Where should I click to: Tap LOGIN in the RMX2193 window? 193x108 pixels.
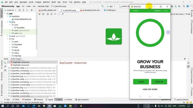pos(141,82)
